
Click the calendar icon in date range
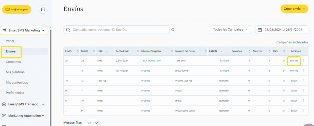click(x=260, y=30)
